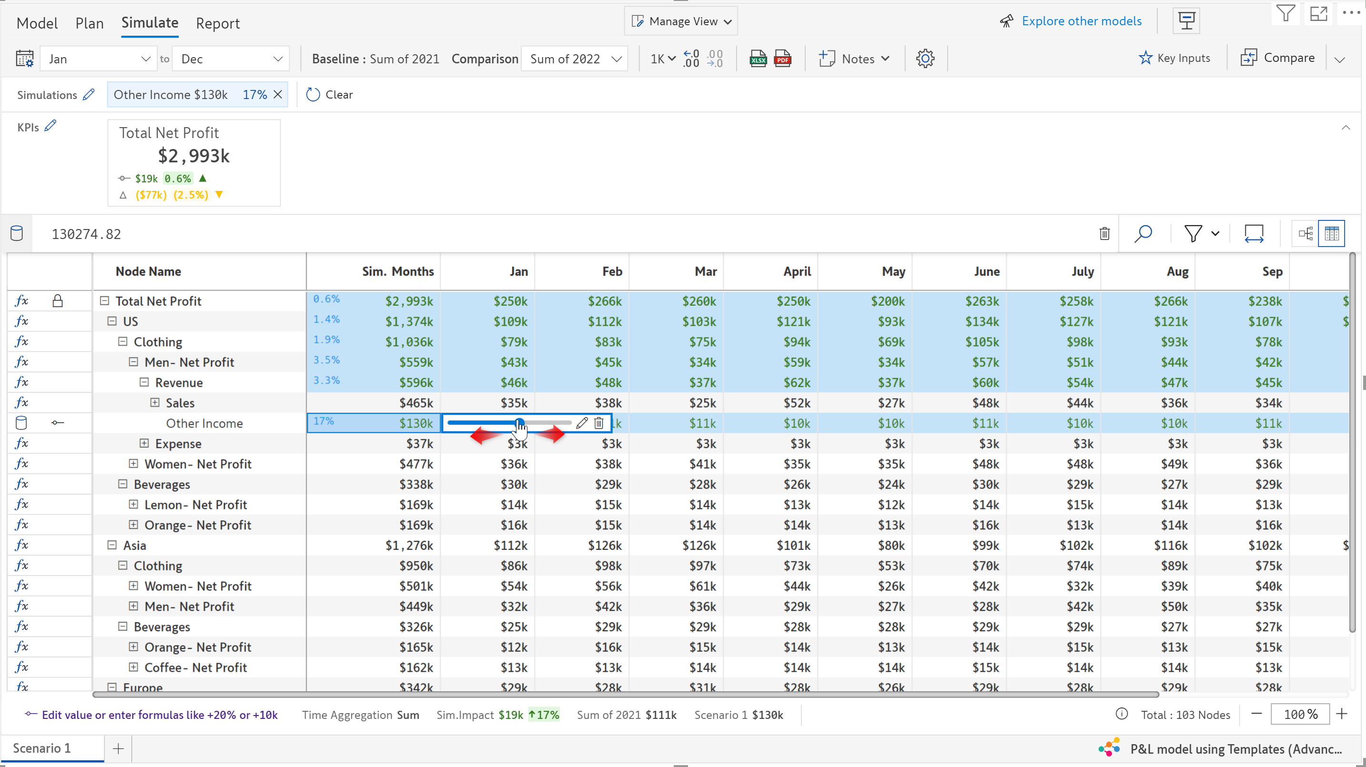
Task: Click the magnifier search icon
Action: click(x=1143, y=233)
